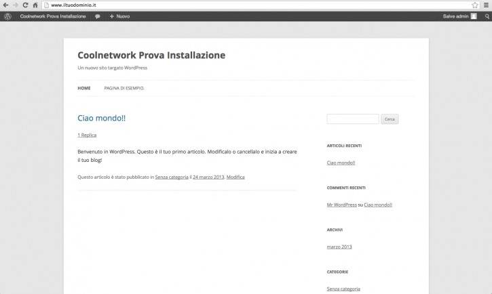492x294 pixels.
Task: Click the Cerca search button
Action: pyautogui.click(x=390, y=119)
